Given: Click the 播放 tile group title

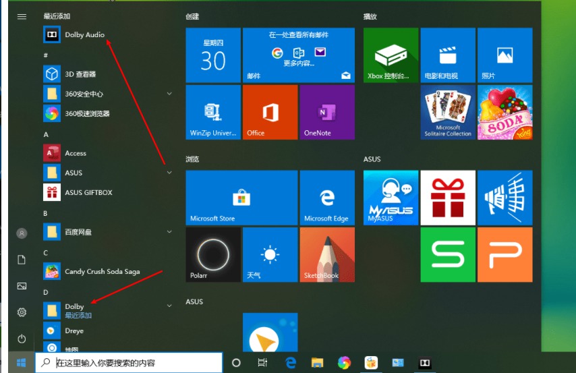Looking at the screenshot, I should point(370,17).
